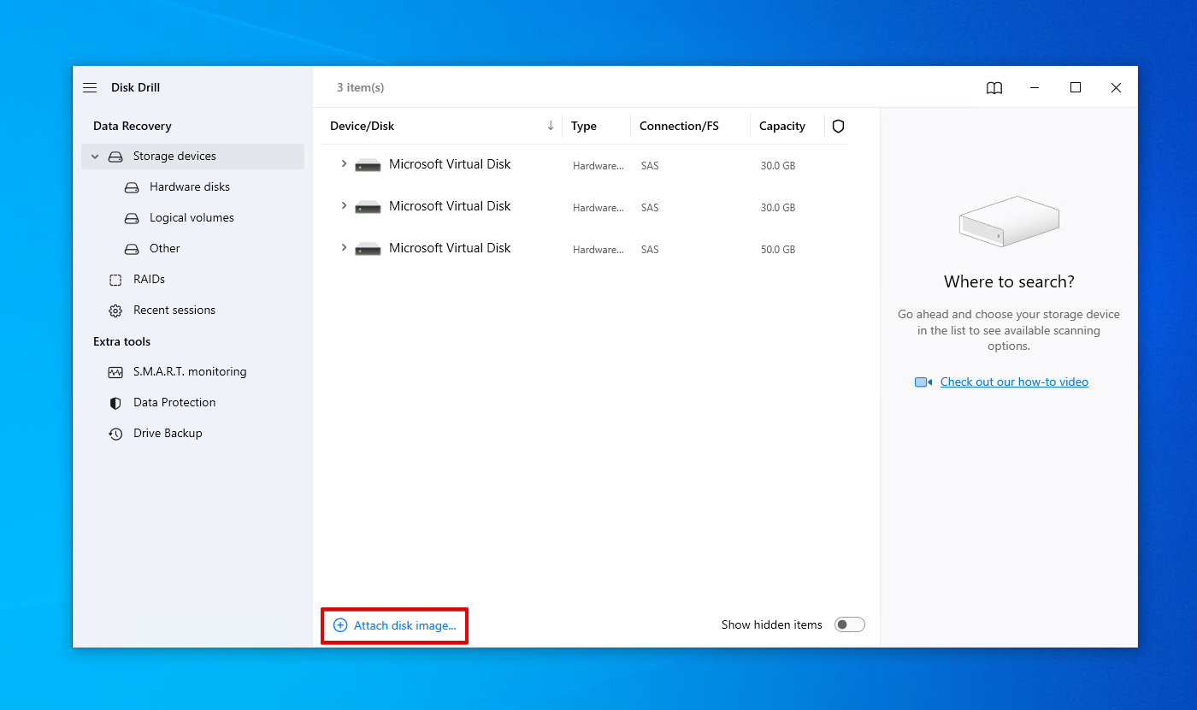
Task: Expand the 50.0 GB Microsoft Virtual Disk
Action: (344, 248)
